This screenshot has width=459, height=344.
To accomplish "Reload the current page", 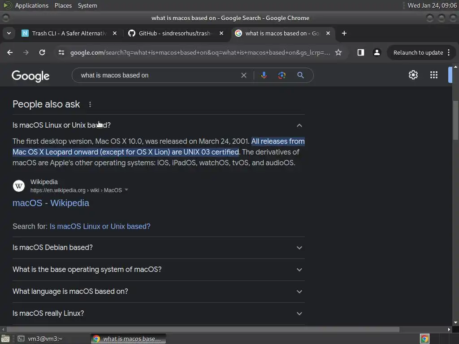I will [42, 52].
